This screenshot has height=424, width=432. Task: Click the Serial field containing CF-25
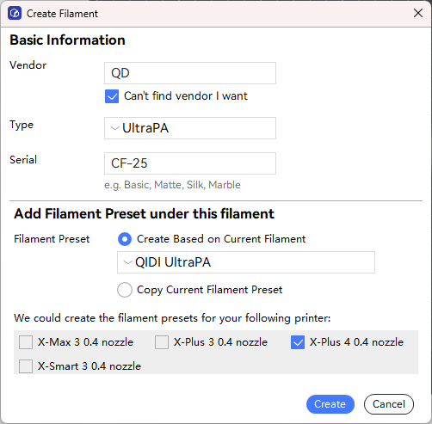(x=190, y=163)
